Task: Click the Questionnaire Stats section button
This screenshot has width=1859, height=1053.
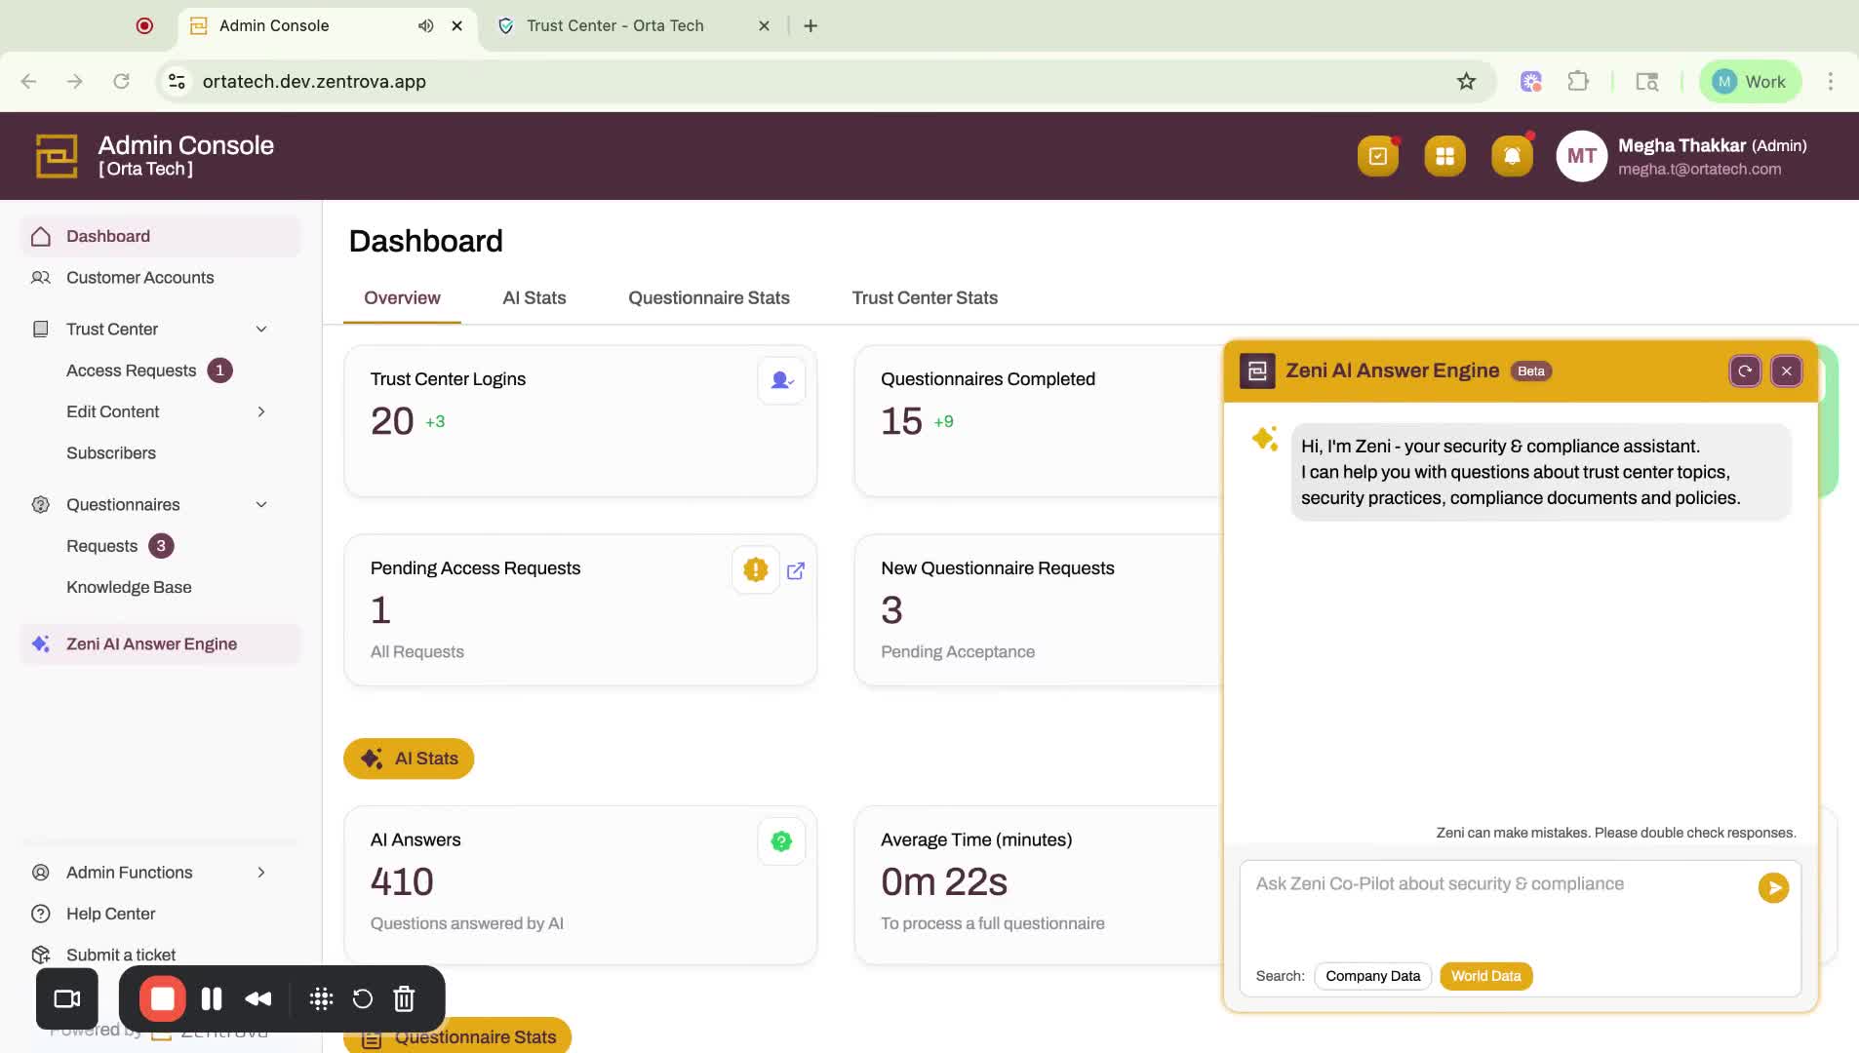Action: point(457,1036)
